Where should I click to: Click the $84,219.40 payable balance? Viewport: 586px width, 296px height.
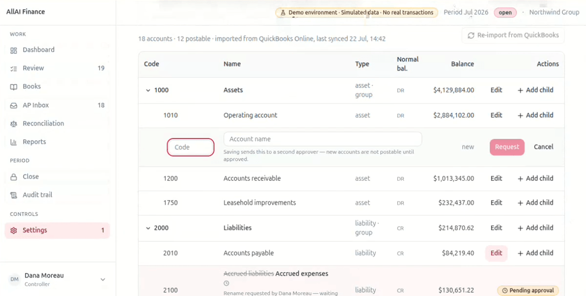[x=458, y=253]
